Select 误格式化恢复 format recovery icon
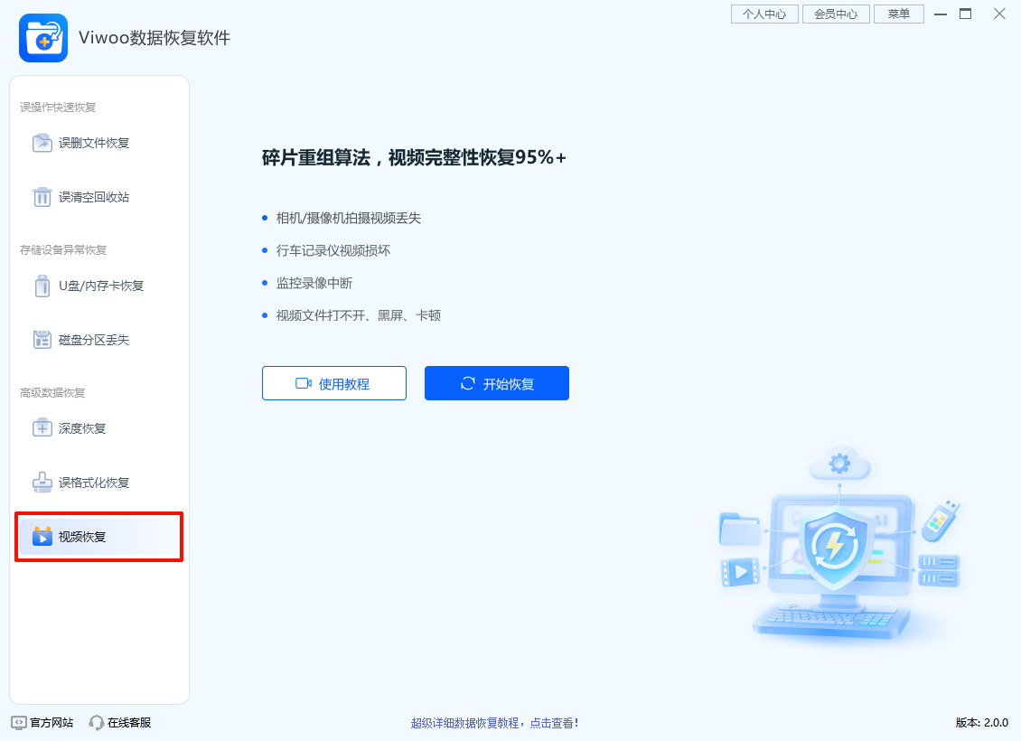The width and height of the screenshot is (1021, 741). 42,483
